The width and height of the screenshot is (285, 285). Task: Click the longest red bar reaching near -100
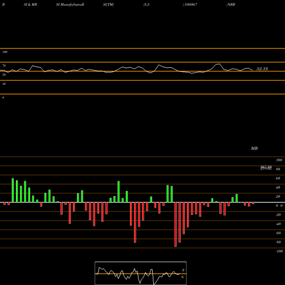176,225
